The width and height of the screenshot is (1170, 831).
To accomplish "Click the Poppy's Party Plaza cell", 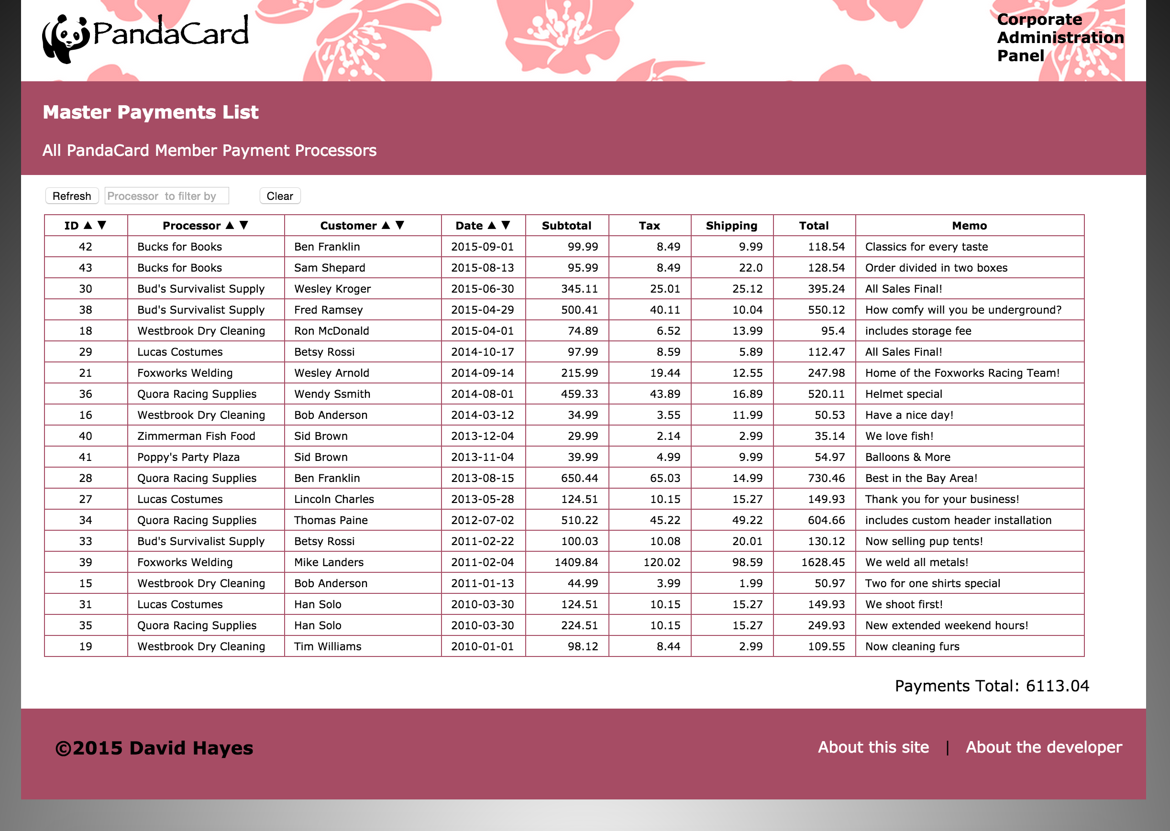I will point(188,457).
